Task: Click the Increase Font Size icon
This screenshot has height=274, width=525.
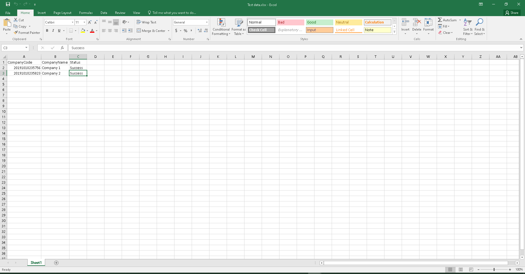Action: pyautogui.click(x=90, y=22)
